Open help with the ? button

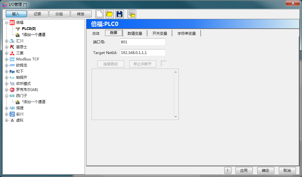coord(228,170)
